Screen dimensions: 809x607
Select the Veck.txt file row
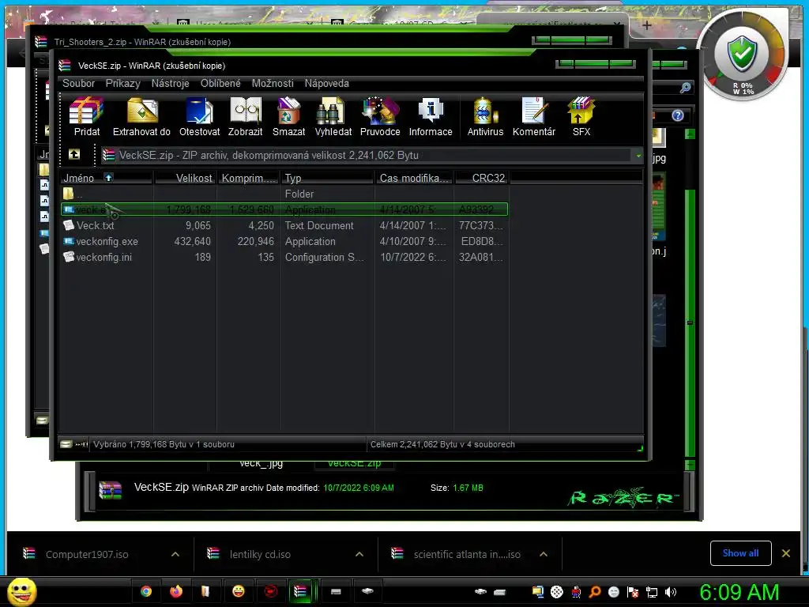tap(284, 225)
